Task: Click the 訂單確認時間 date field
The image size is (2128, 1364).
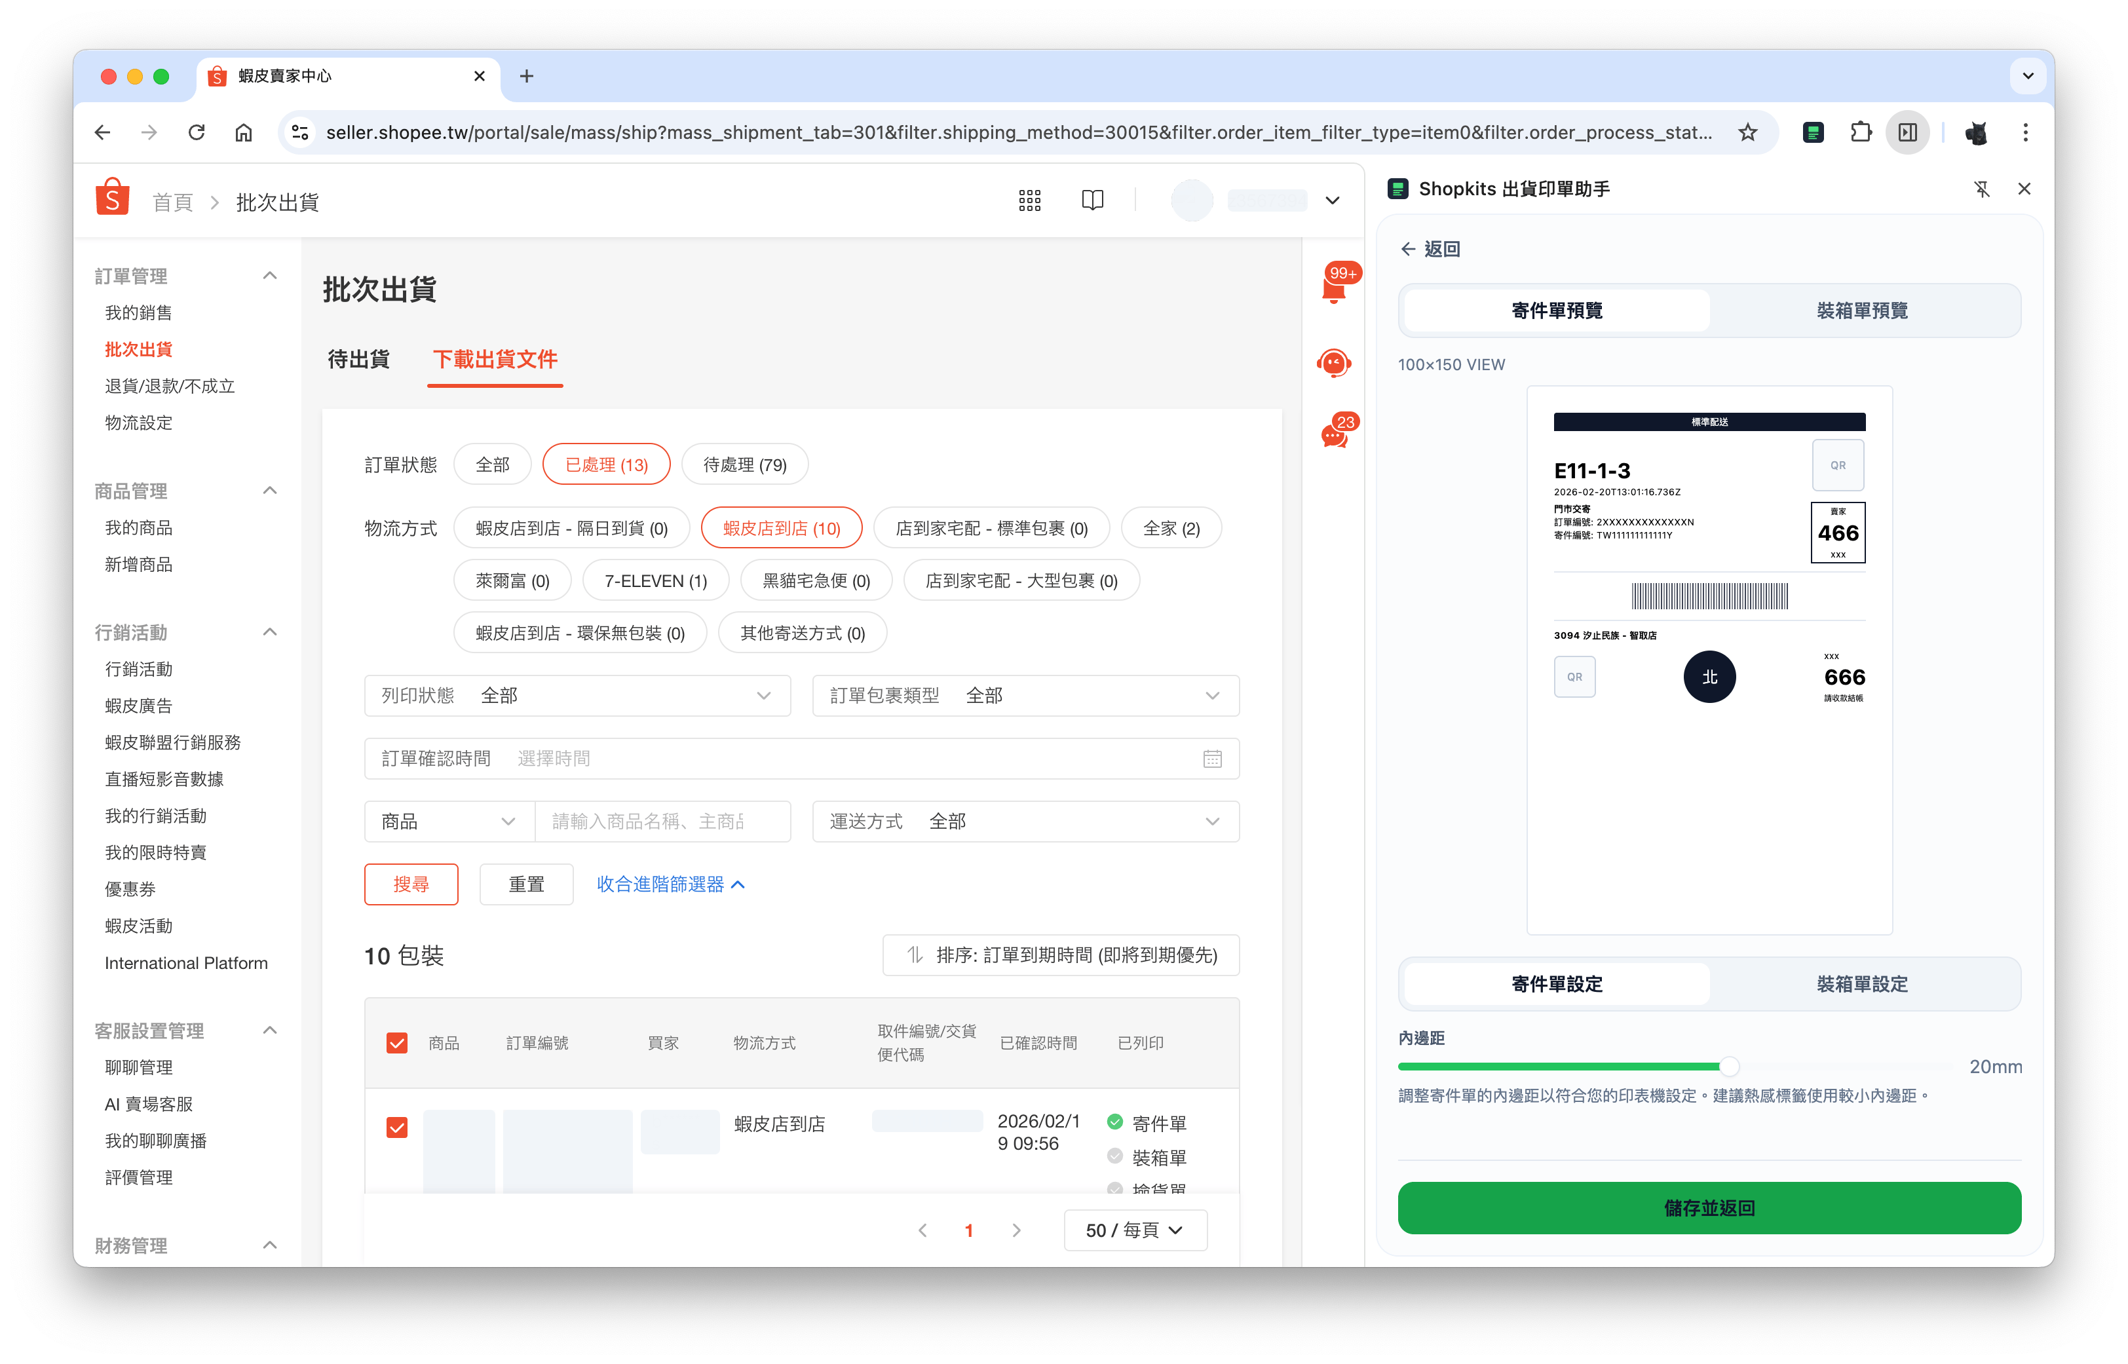Action: 801,759
